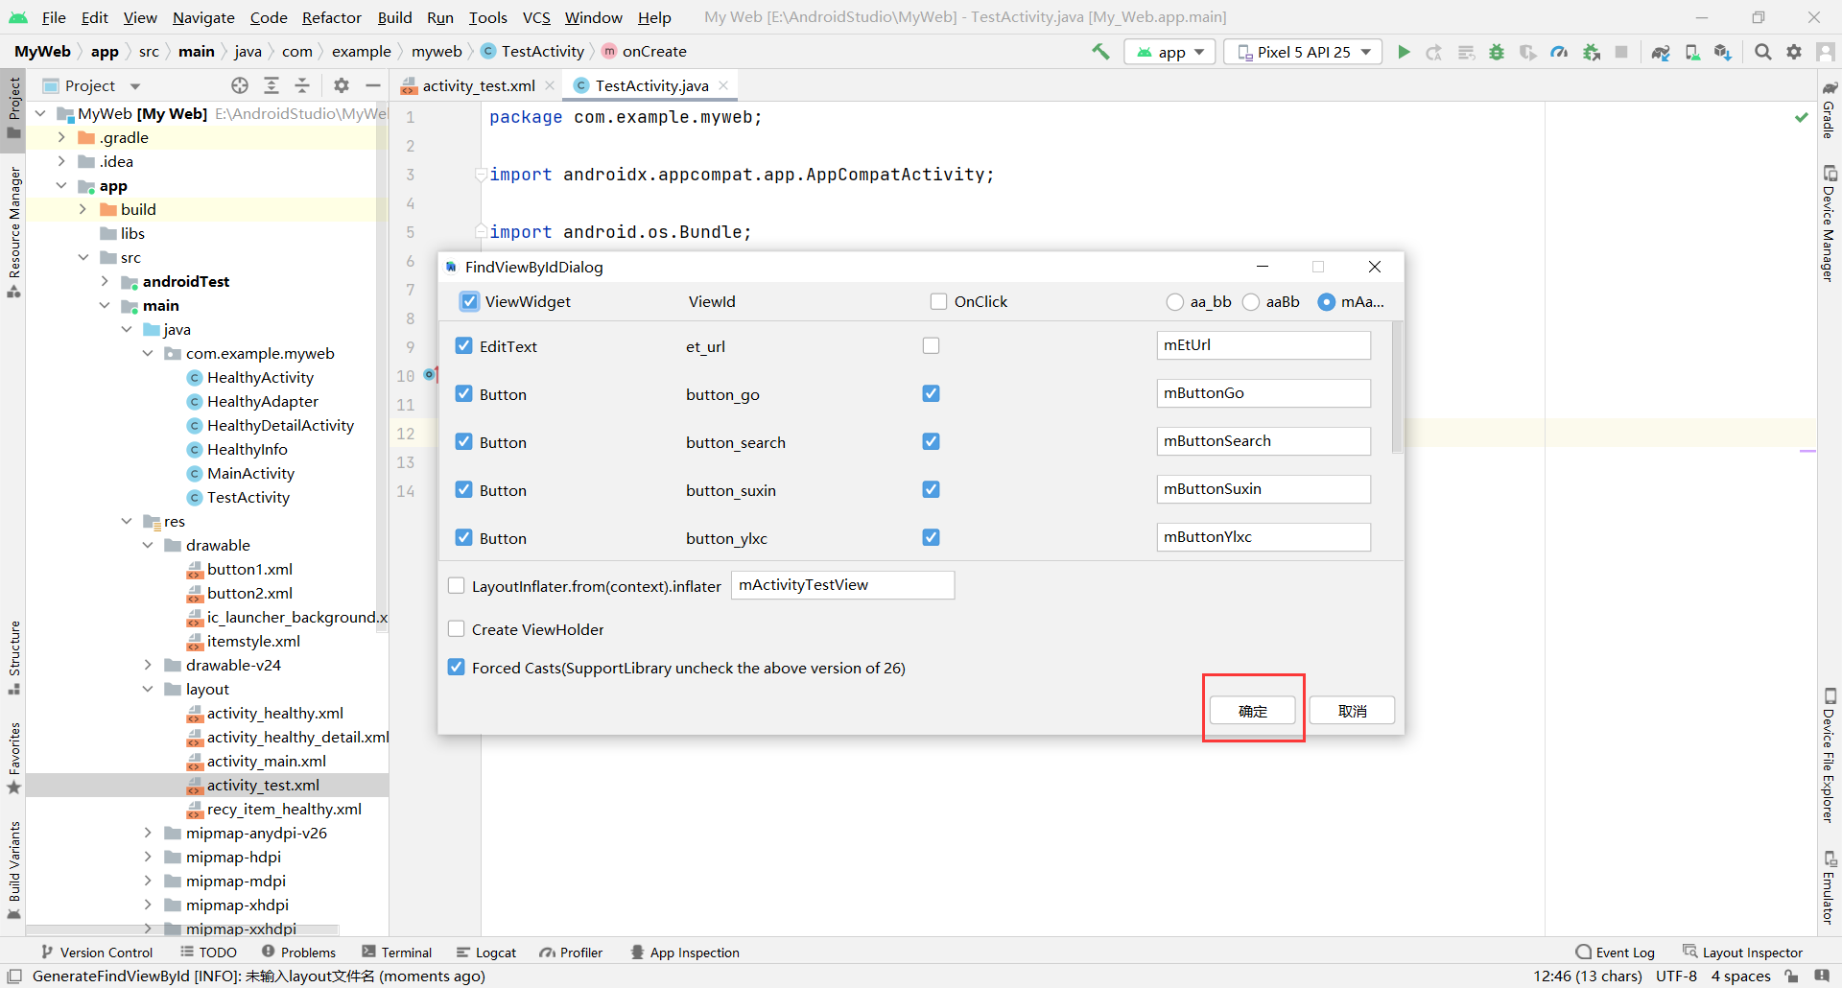The height and width of the screenshot is (988, 1842).
Task: Open the App Inspection tool window
Action: (685, 953)
